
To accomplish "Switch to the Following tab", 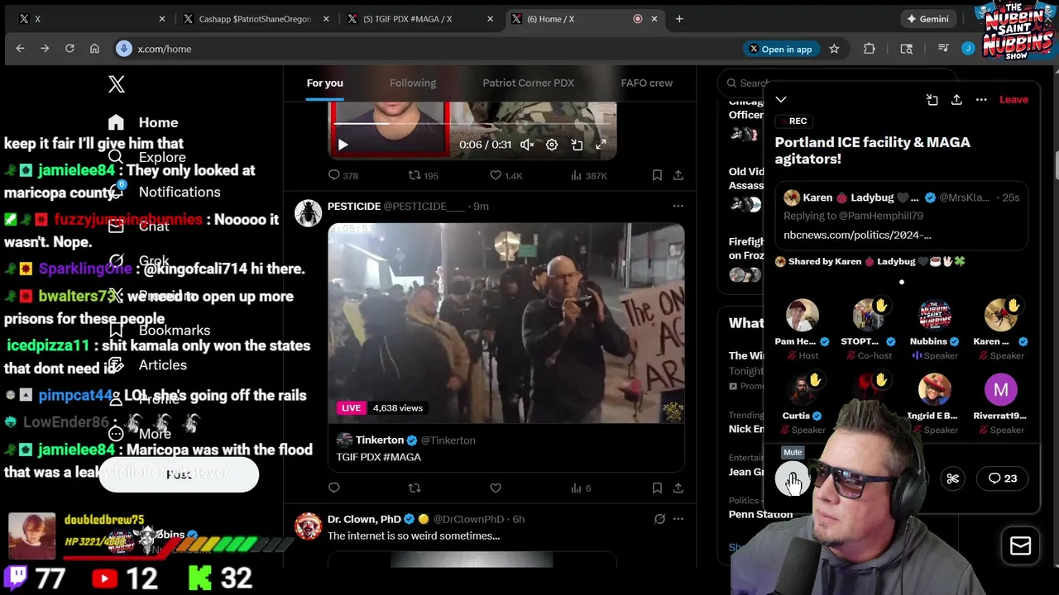I will point(413,83).
